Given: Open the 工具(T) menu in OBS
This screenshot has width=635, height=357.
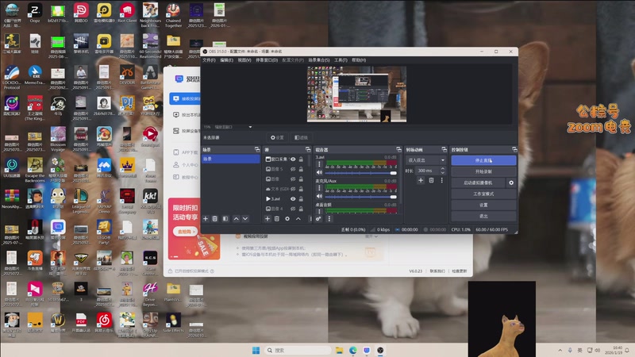Looking at the screenshot, I should [341, 60].
